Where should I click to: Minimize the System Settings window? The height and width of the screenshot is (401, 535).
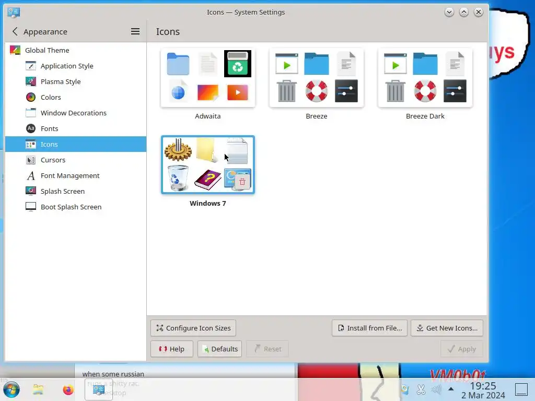(x=449, y=13)
